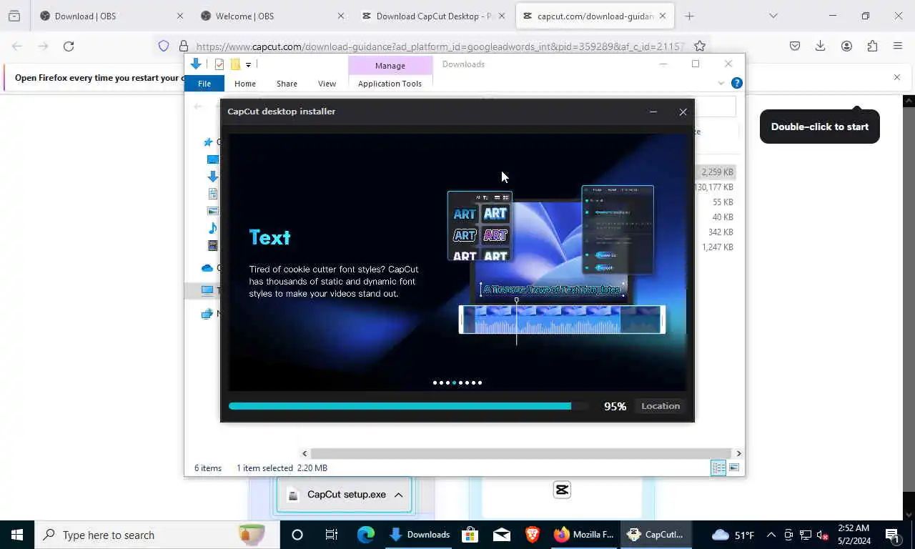915x549 pixels.
Task: Click the Explorer back navigation arrow
Action: click(x=199, y=107)
